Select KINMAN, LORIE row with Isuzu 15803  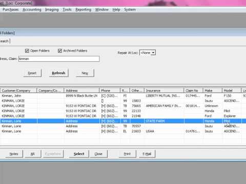pyautogui.click(x=123, y=101)
